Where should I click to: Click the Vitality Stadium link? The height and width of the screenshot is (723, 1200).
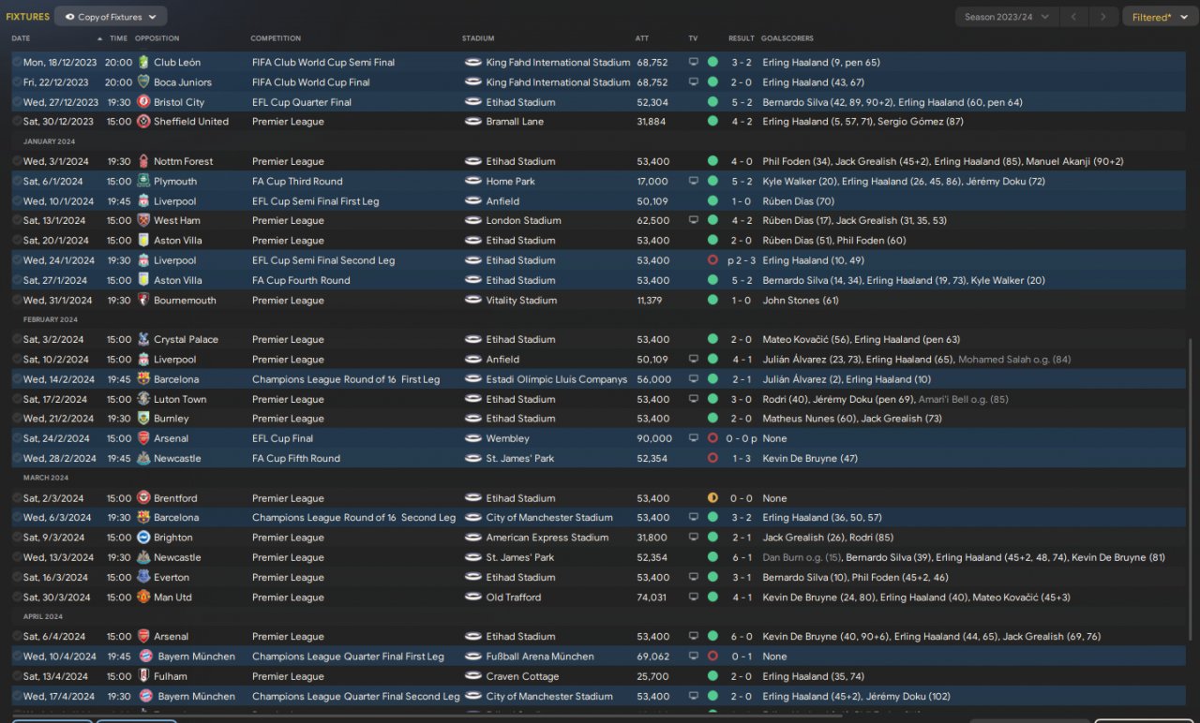coord(521,301)
